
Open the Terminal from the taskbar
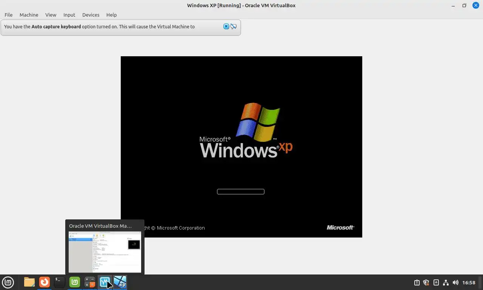click(x=60, y=282)
